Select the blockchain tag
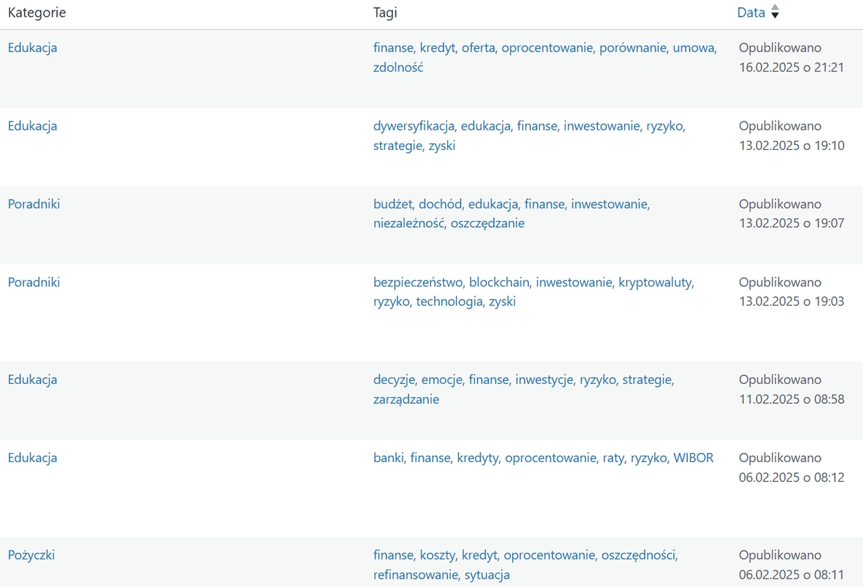Viewport: 863px width, 587px height. 499,282
